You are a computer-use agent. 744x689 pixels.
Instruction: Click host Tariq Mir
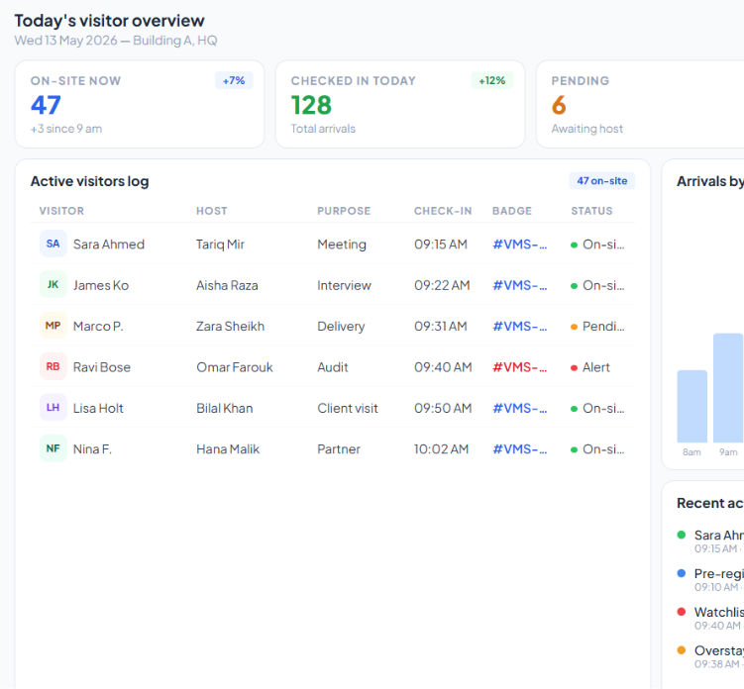coord(220,245)
